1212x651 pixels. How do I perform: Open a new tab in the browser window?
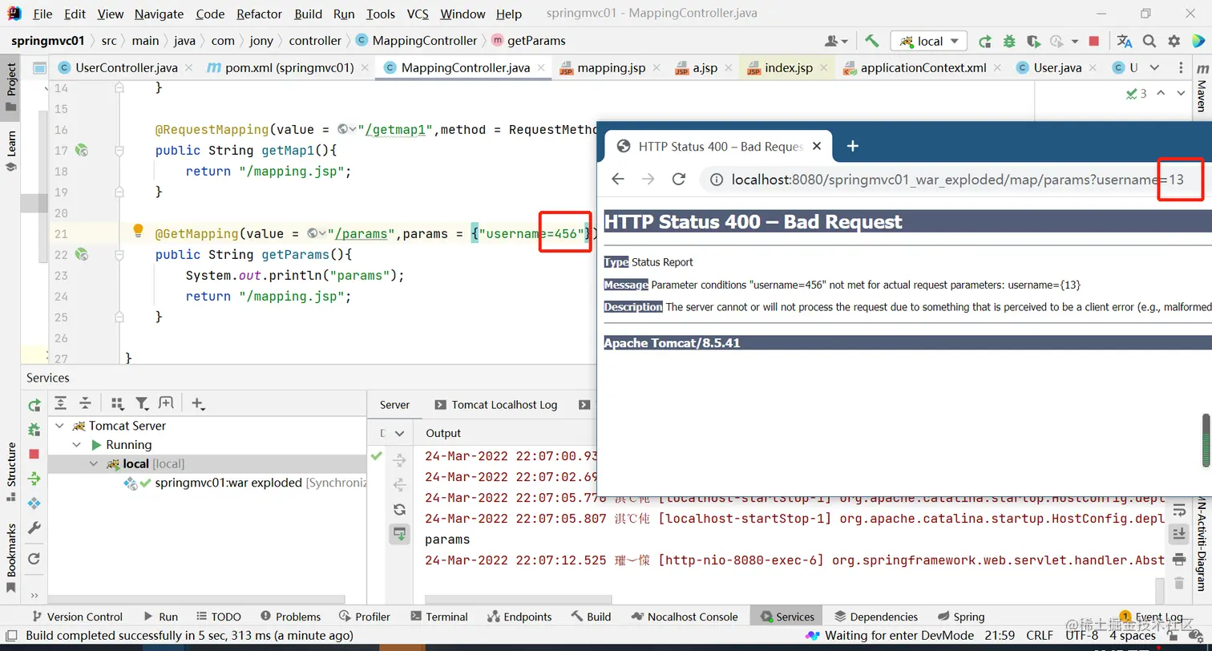coord(853,146)
